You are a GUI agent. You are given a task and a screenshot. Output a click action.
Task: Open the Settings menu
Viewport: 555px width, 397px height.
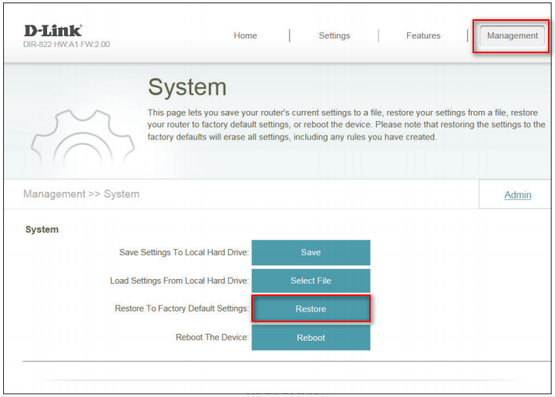point(334,35)
